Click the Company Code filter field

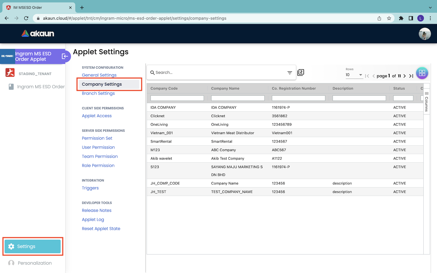[x=177, y=98]
